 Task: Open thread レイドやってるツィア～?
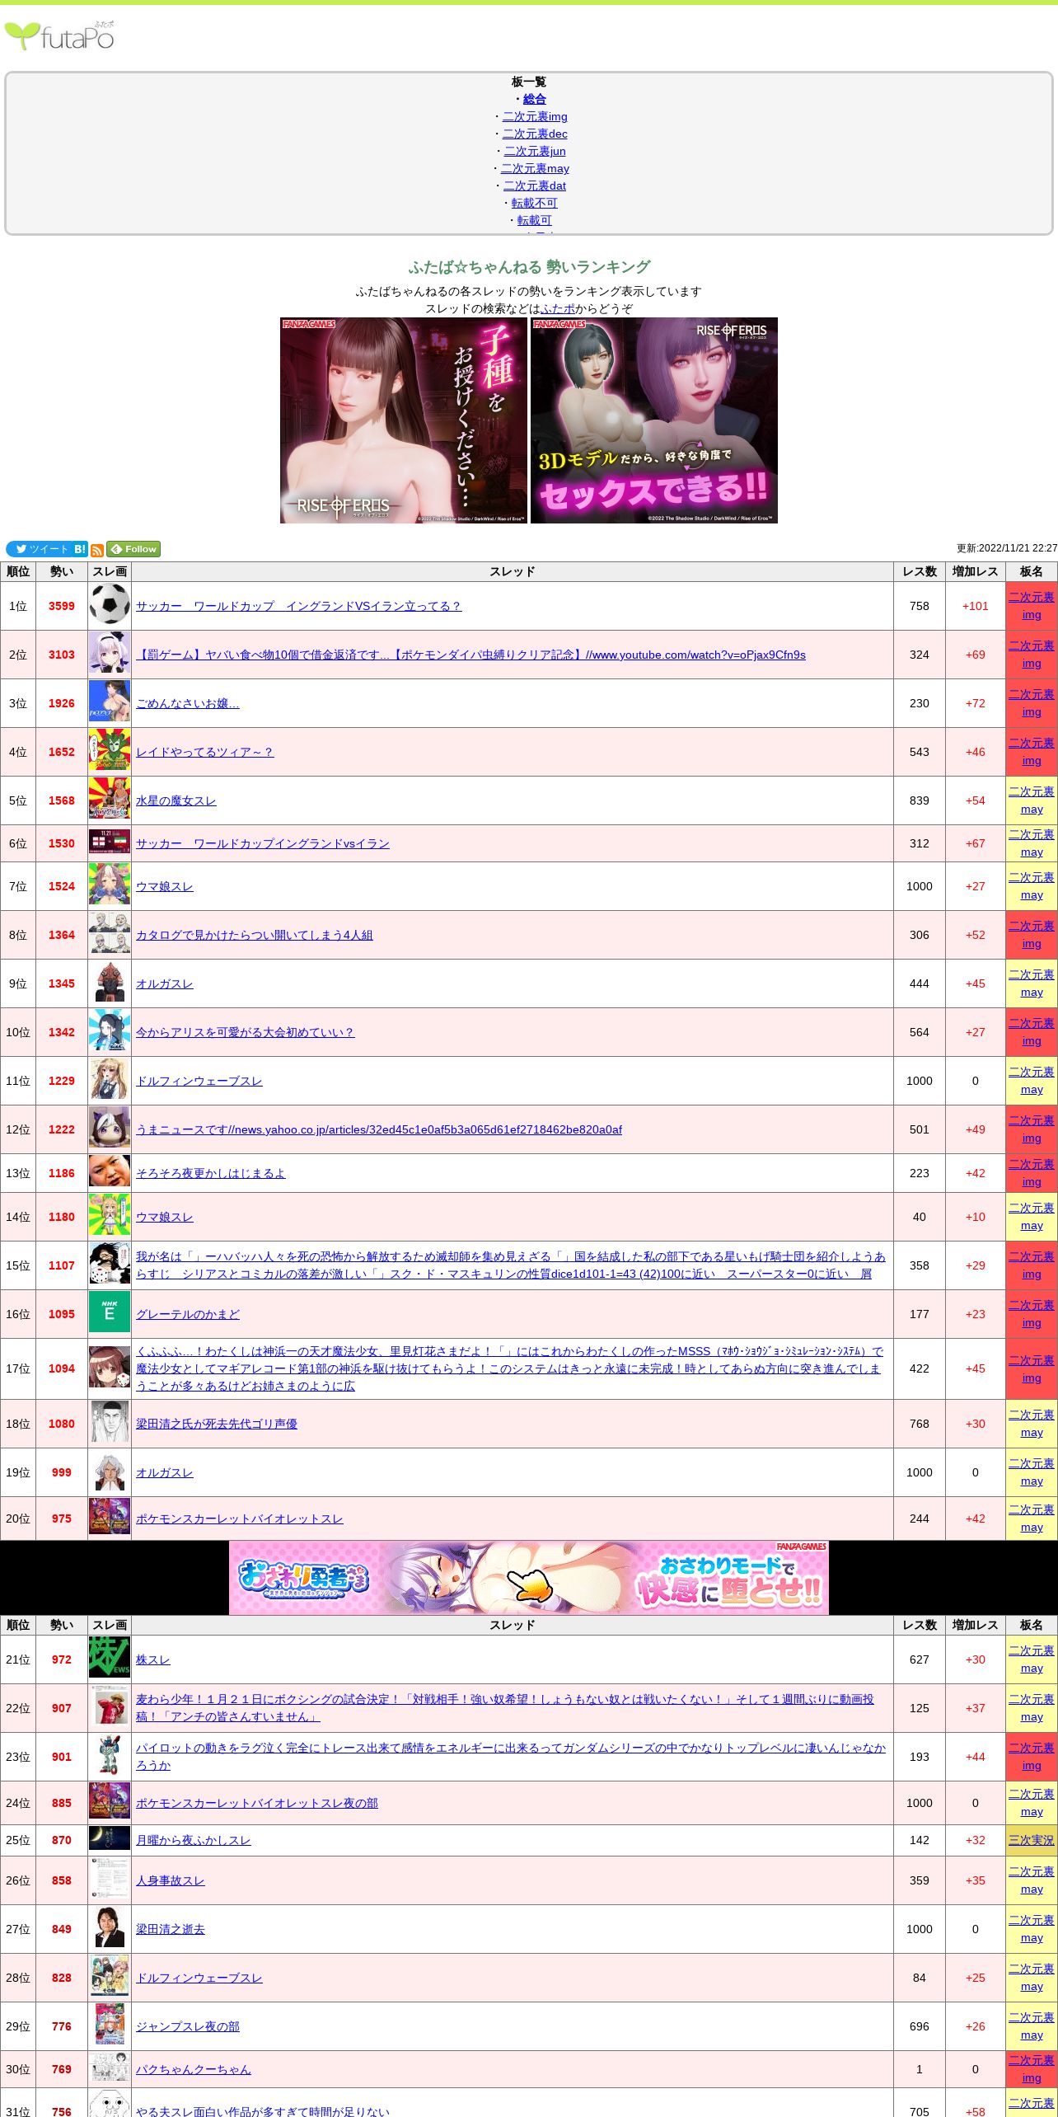pos(204,752)
